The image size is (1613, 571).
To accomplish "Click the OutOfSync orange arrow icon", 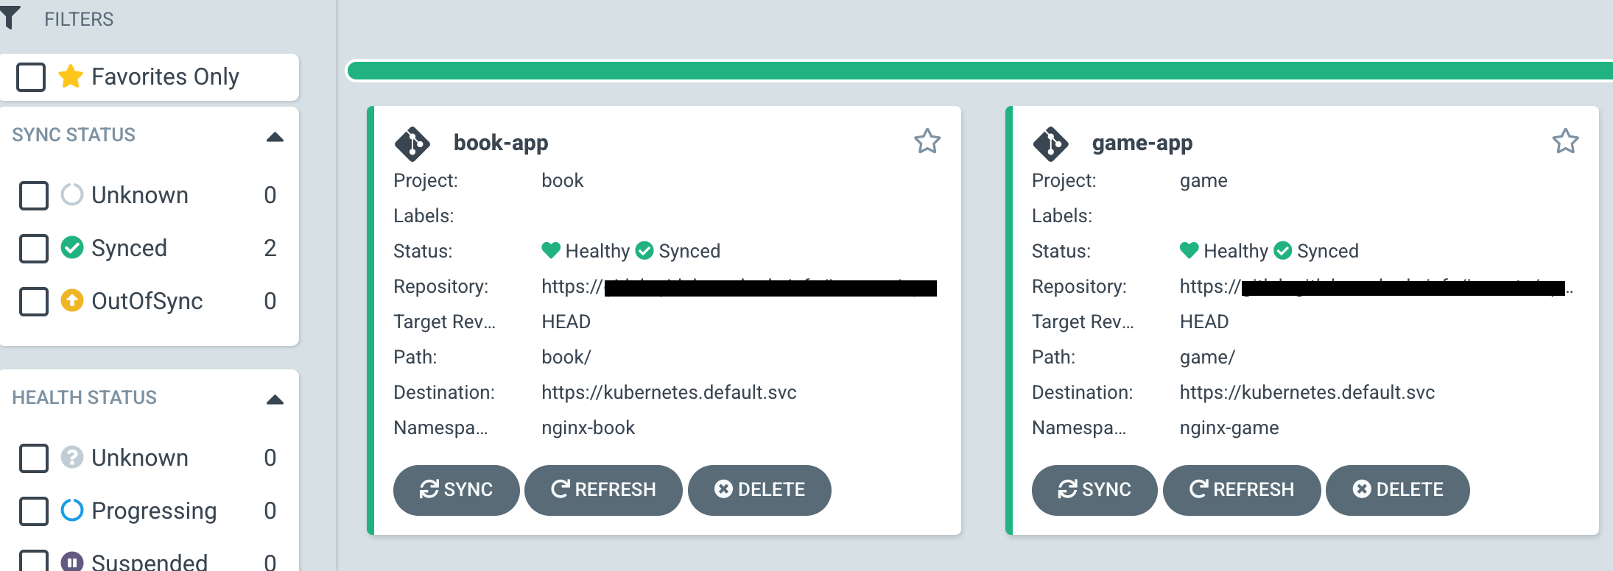I will [72, 301].
